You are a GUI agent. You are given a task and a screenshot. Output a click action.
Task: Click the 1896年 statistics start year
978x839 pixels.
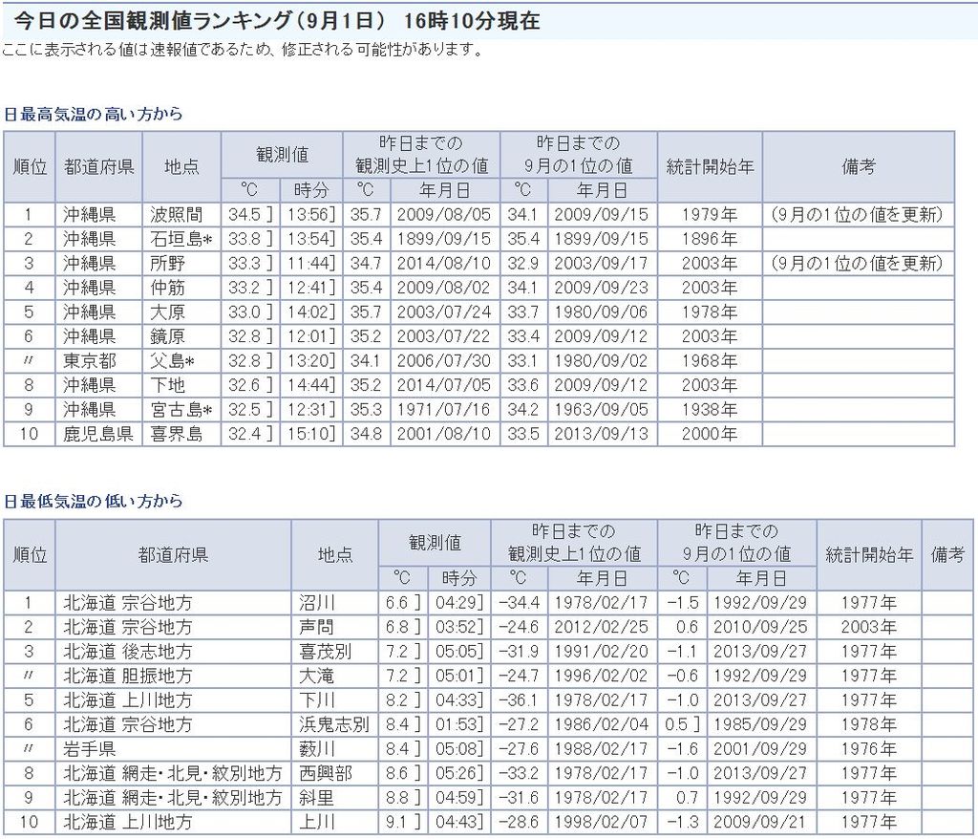[709, 239]
